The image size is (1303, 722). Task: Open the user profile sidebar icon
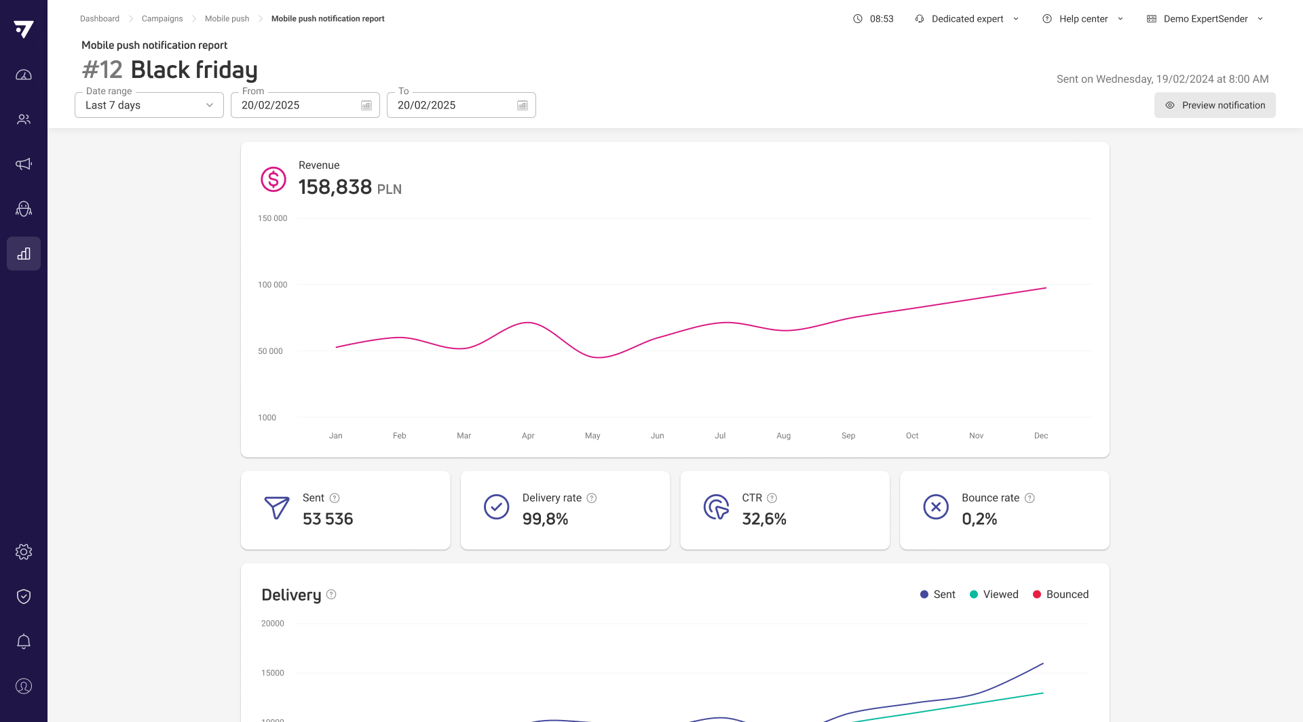(x=24, y=686)
